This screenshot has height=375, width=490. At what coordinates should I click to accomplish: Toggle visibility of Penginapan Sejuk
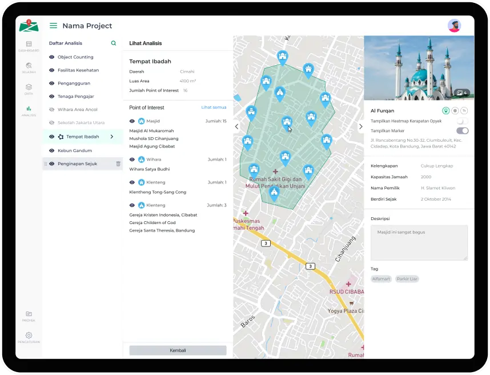[x=52, y=163]
